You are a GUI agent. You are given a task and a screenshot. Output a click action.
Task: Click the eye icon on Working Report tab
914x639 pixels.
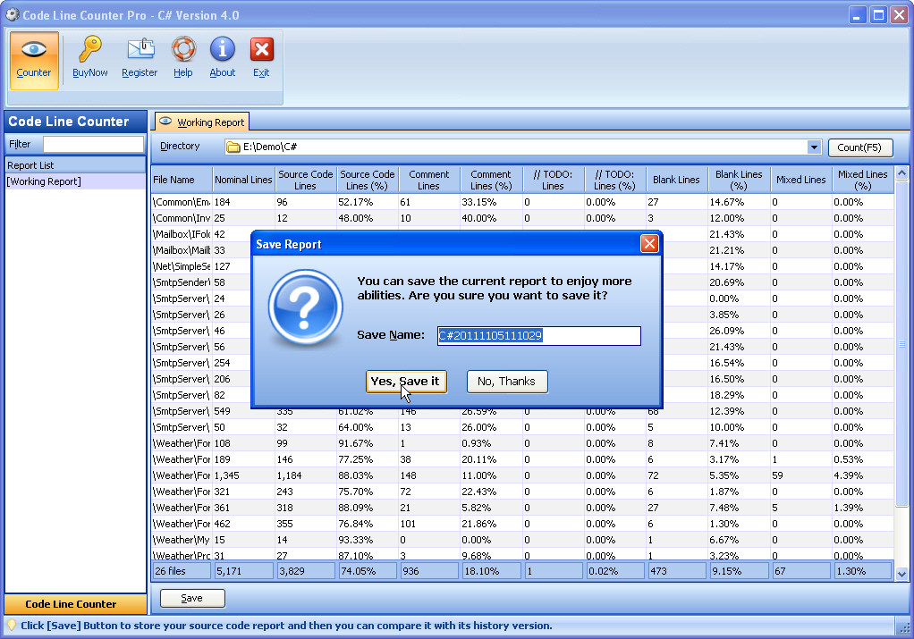(165, 122)
